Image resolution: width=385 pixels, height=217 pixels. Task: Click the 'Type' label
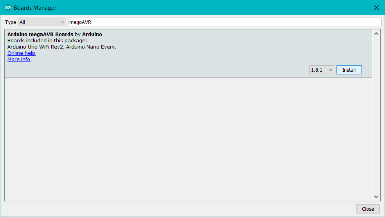[11, 22]
